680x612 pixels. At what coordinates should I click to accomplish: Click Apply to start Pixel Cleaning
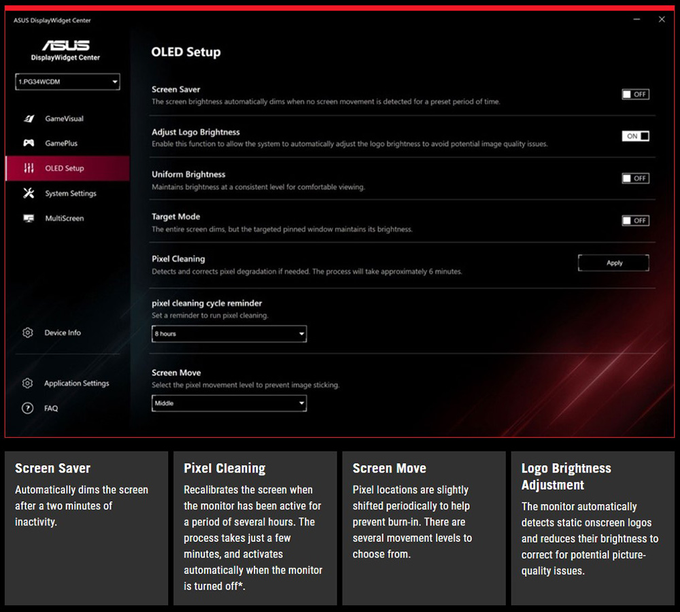(x=613, y=262)
